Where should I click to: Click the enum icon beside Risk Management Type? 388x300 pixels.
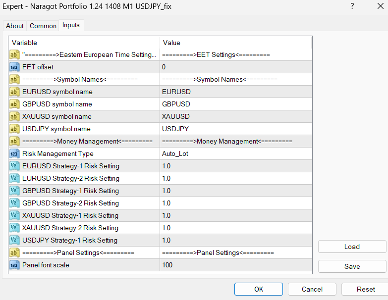click(x=15, y=153)
